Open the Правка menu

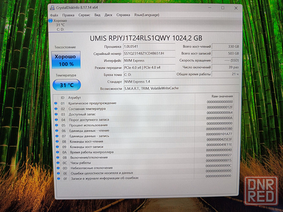(68, 15)
